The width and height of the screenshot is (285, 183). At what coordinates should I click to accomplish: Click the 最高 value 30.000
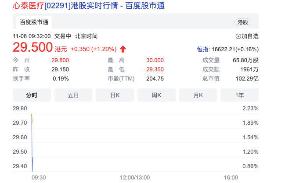pos(155,60)
